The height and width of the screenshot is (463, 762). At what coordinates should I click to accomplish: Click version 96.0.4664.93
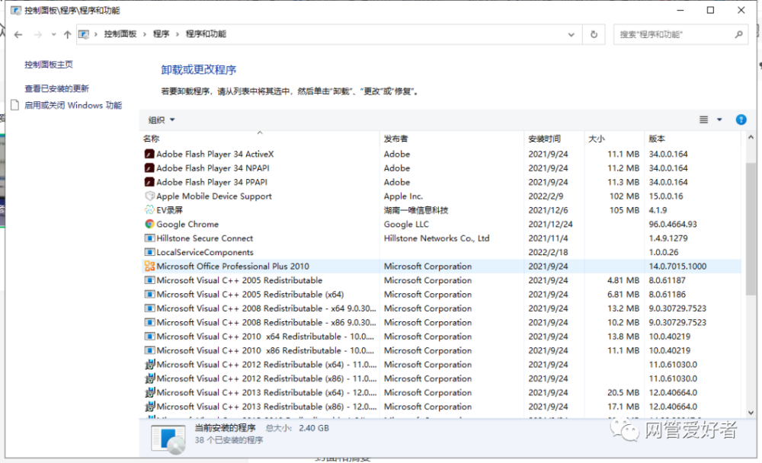[x=673, y=224]
